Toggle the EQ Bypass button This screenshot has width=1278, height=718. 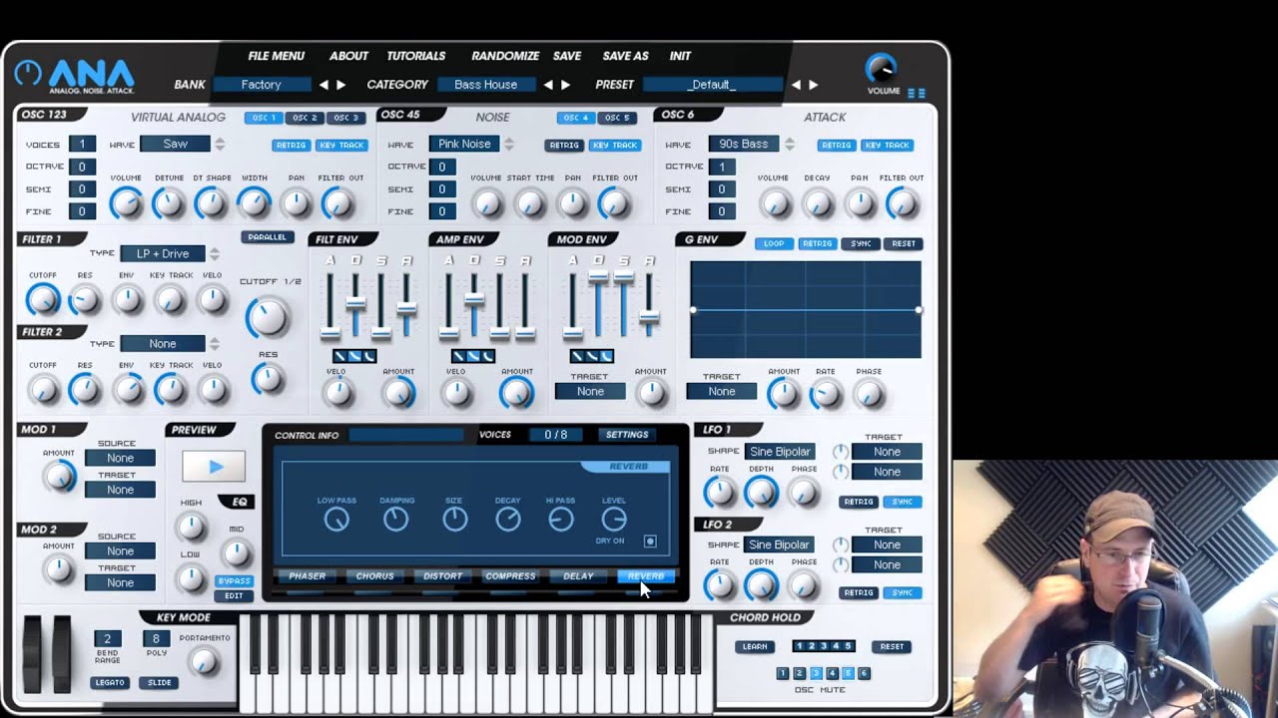234,581
